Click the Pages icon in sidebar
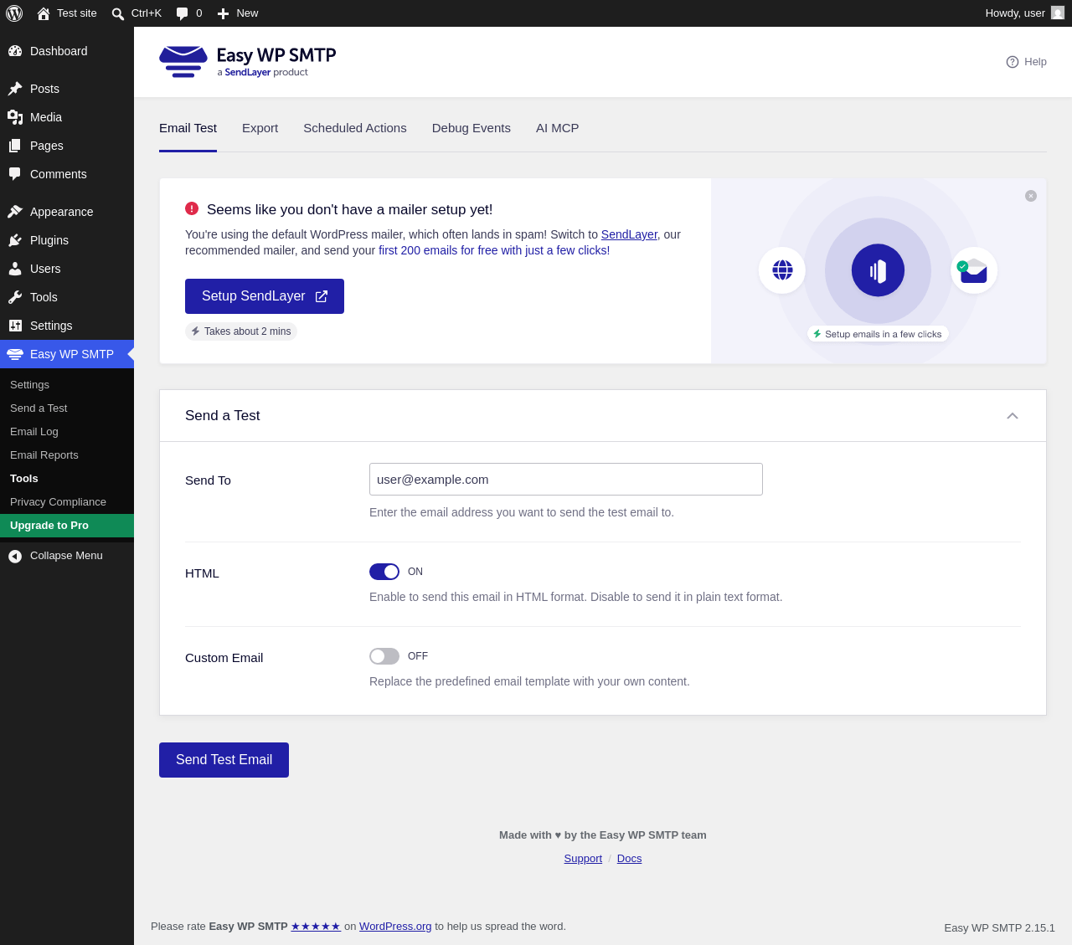The height and width of the screenshot is (945, 1072). 15,146
